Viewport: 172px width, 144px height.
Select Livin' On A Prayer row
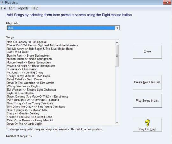pos(61,52)
